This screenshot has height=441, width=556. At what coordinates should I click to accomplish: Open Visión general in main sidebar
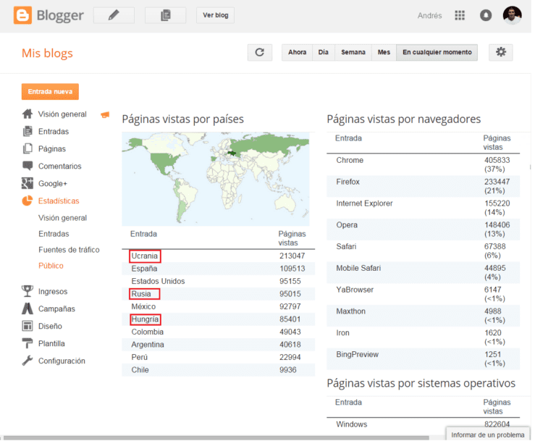62,114
